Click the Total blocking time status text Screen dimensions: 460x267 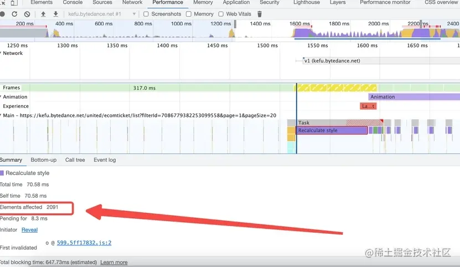point(48,263)
